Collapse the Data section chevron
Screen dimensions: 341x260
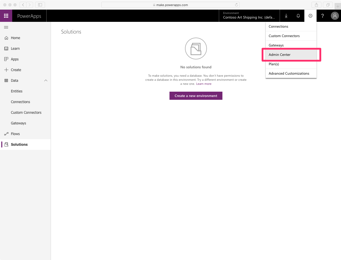click(46, 80)
